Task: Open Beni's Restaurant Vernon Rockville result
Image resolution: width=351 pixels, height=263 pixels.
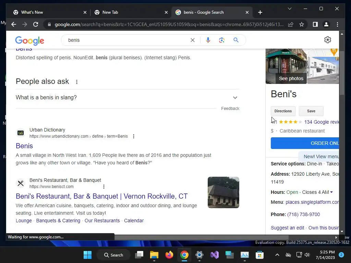Action: point(101,196)
